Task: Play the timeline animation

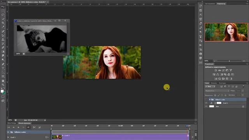Action: pos(18,127)
